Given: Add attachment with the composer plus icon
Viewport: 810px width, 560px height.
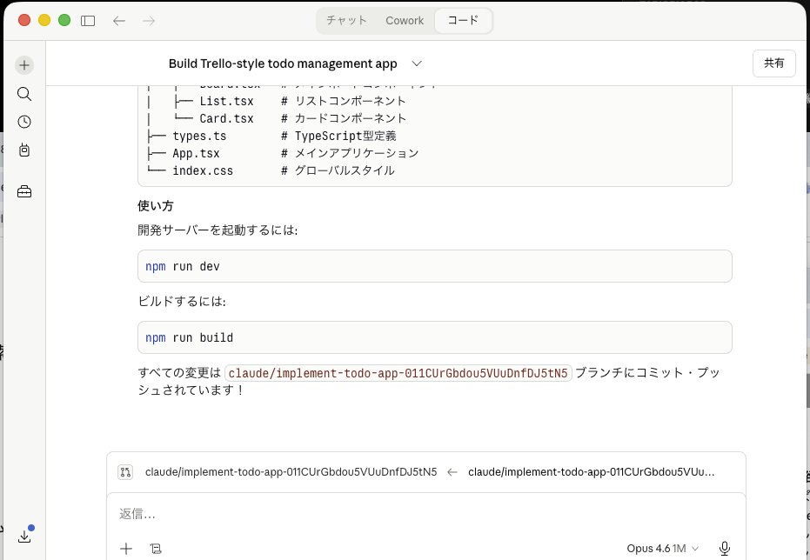Looking at the screenshot, I should pyautogui.click(x=126, y=549).
